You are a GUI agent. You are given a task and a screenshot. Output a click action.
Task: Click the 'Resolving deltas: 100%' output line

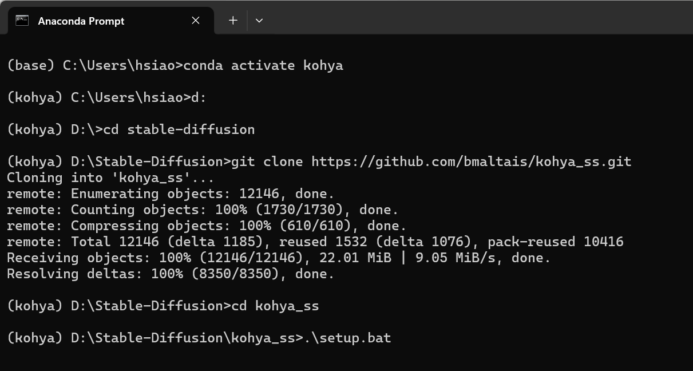tap(171, 274)
